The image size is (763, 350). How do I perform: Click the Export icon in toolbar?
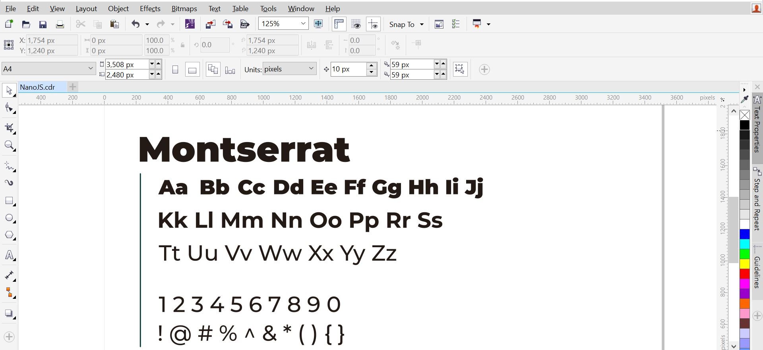(x=228, y=24)
